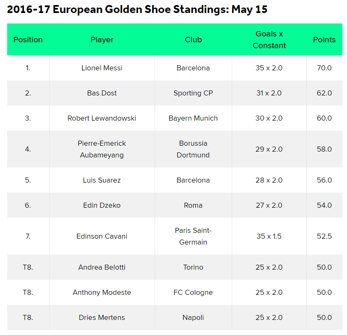The image size is (347, 335).
Task: Select the Bayern Munich club cell
Action: pyautogui.click(x=193, y=118)
